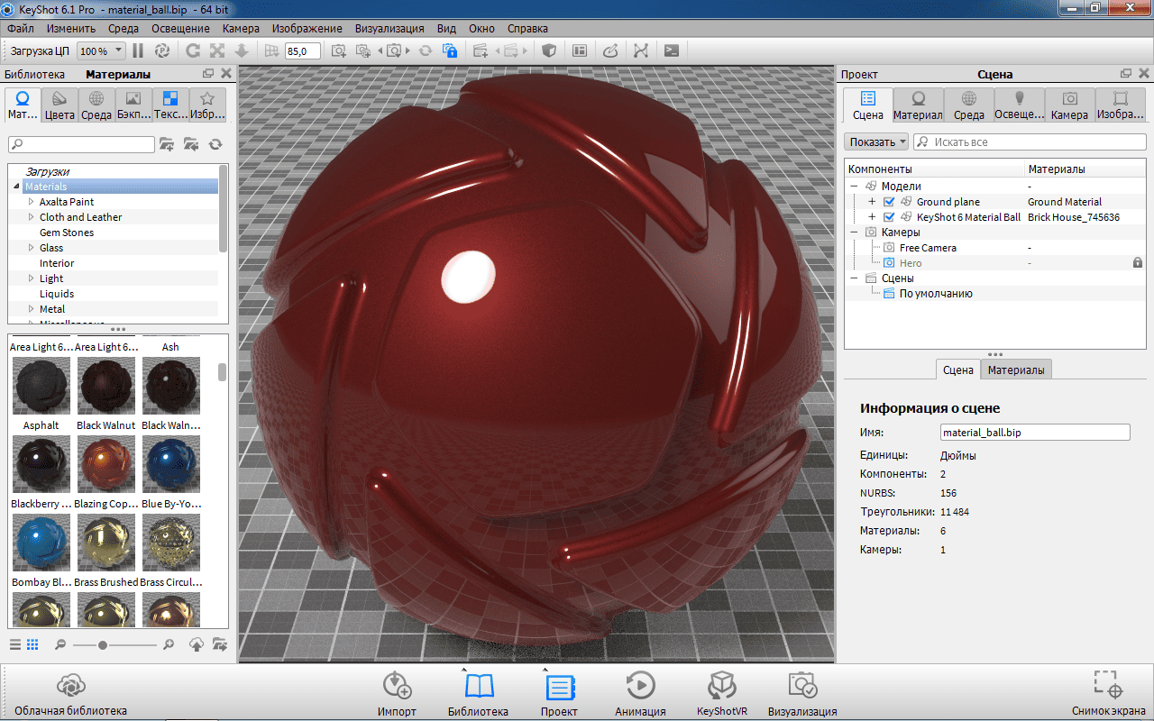Toggle the camera lock icon in toolbar
This screenshot has height=721, width=1154.
point(449,50)
